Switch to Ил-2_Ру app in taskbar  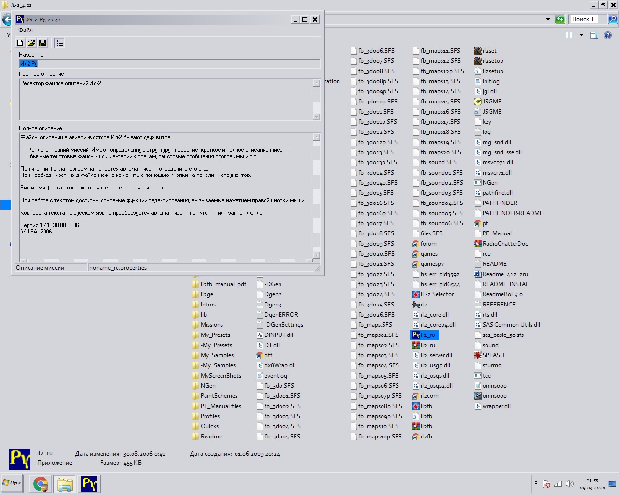coord(89,483)
